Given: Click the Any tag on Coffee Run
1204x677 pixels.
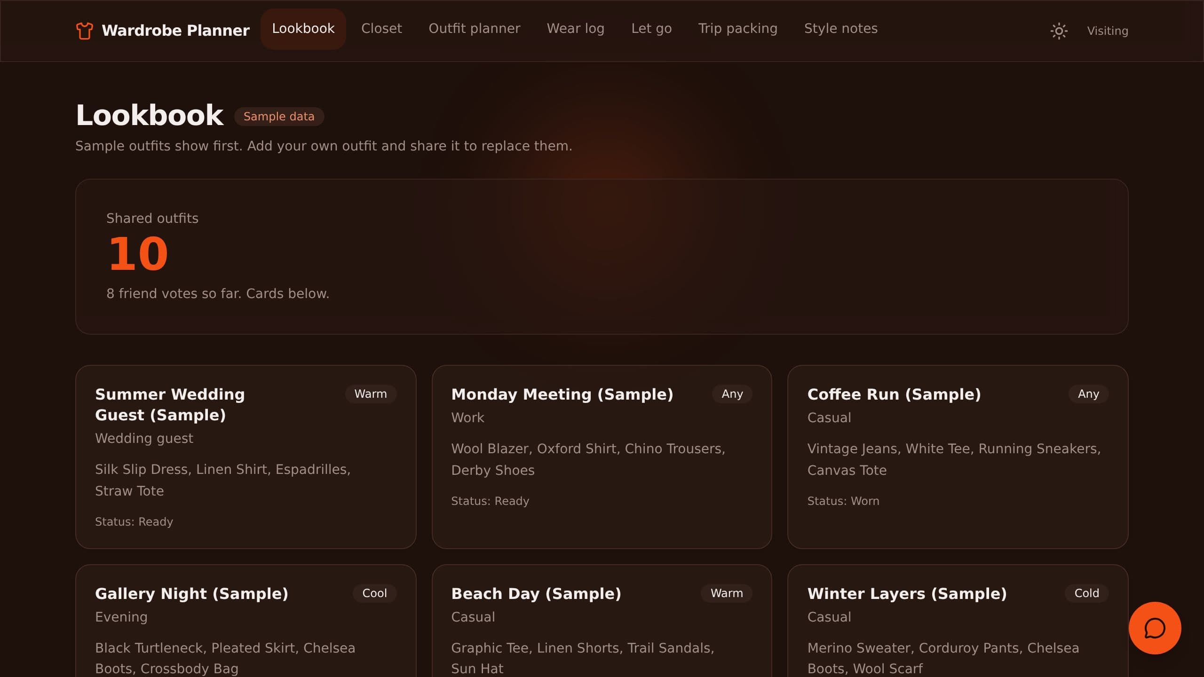Looking at the screenshot, I should 1088,394.
